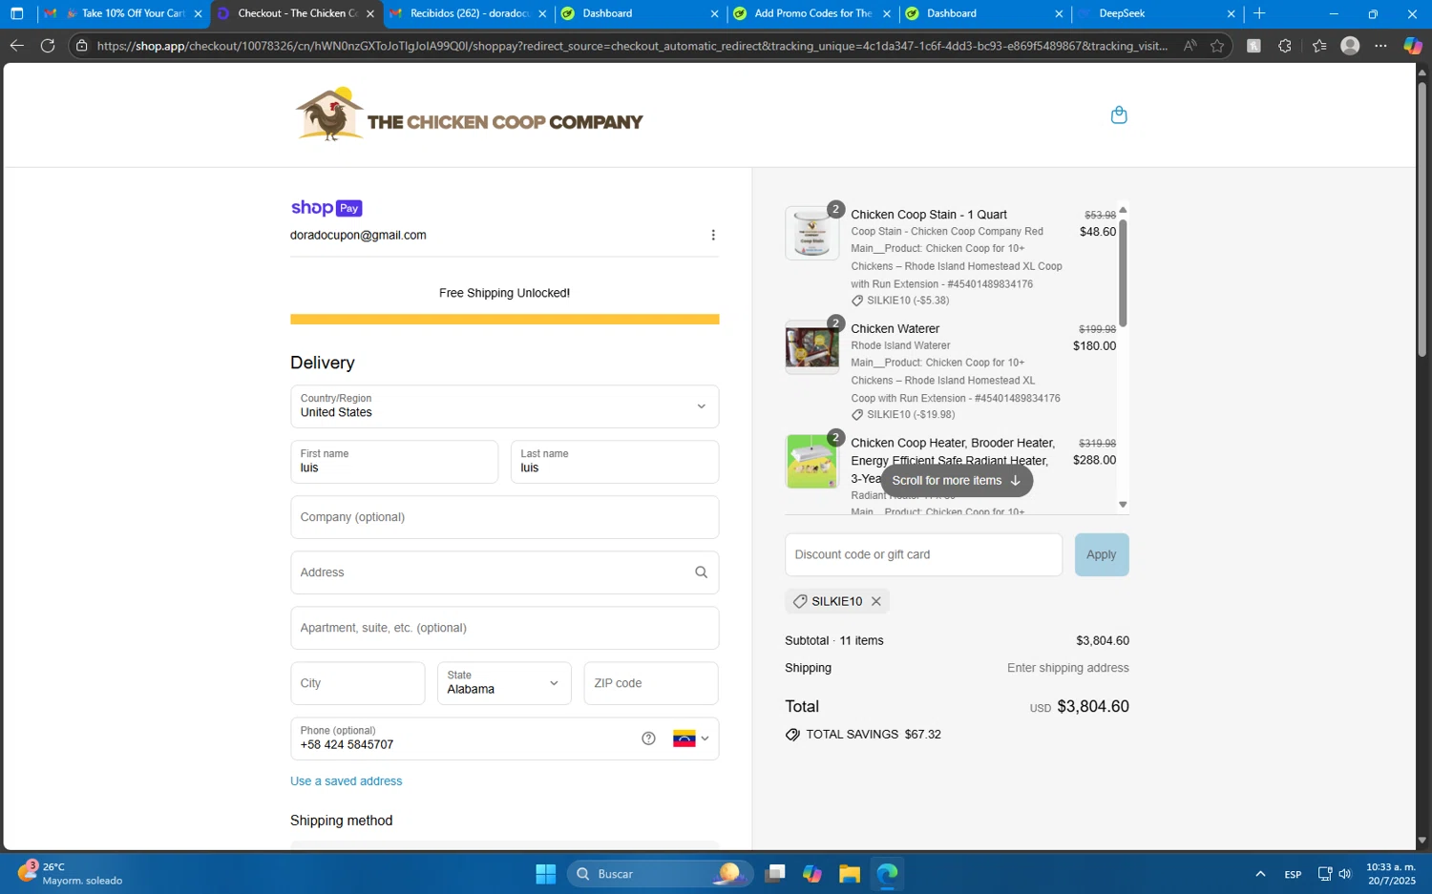Viewport: 1432px width, 894px height.
Task: Click the Apartment, suite field
Action: pos(505,628)
